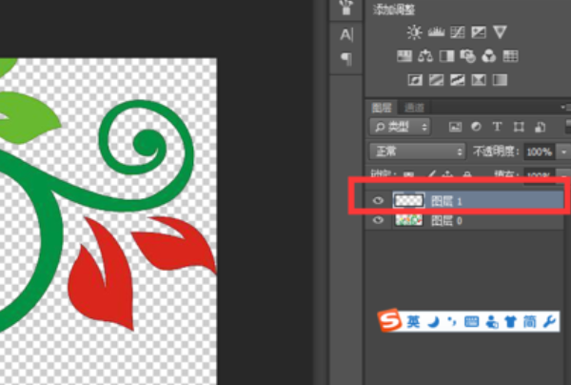
Task: Open the soft keyboard from IME bar
Action: 472,321
